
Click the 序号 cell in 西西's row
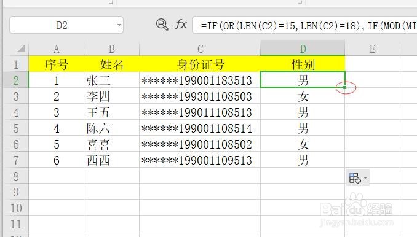click(x=57, y=160)
